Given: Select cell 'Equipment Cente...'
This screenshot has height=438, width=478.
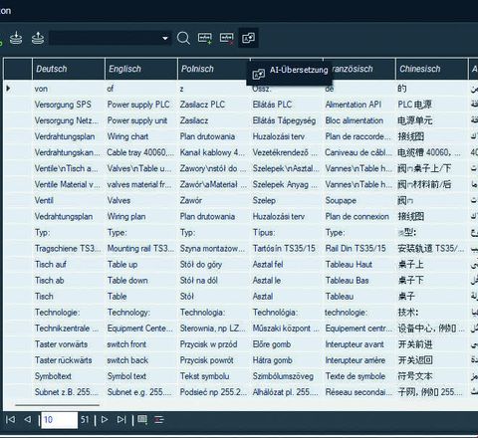Looking at the screenshot, I should coord(141,328).
